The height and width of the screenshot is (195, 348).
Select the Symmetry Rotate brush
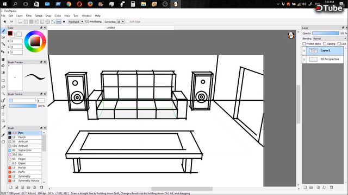tap(24, 180)
